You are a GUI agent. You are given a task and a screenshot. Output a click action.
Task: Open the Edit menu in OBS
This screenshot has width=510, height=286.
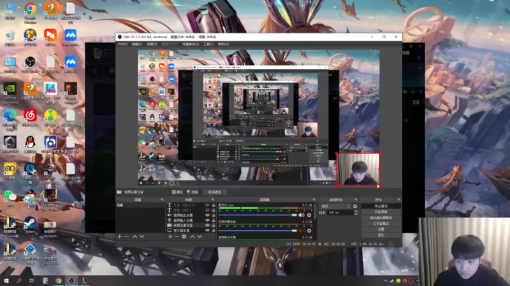pyautogui.click(x=137, y=44)
